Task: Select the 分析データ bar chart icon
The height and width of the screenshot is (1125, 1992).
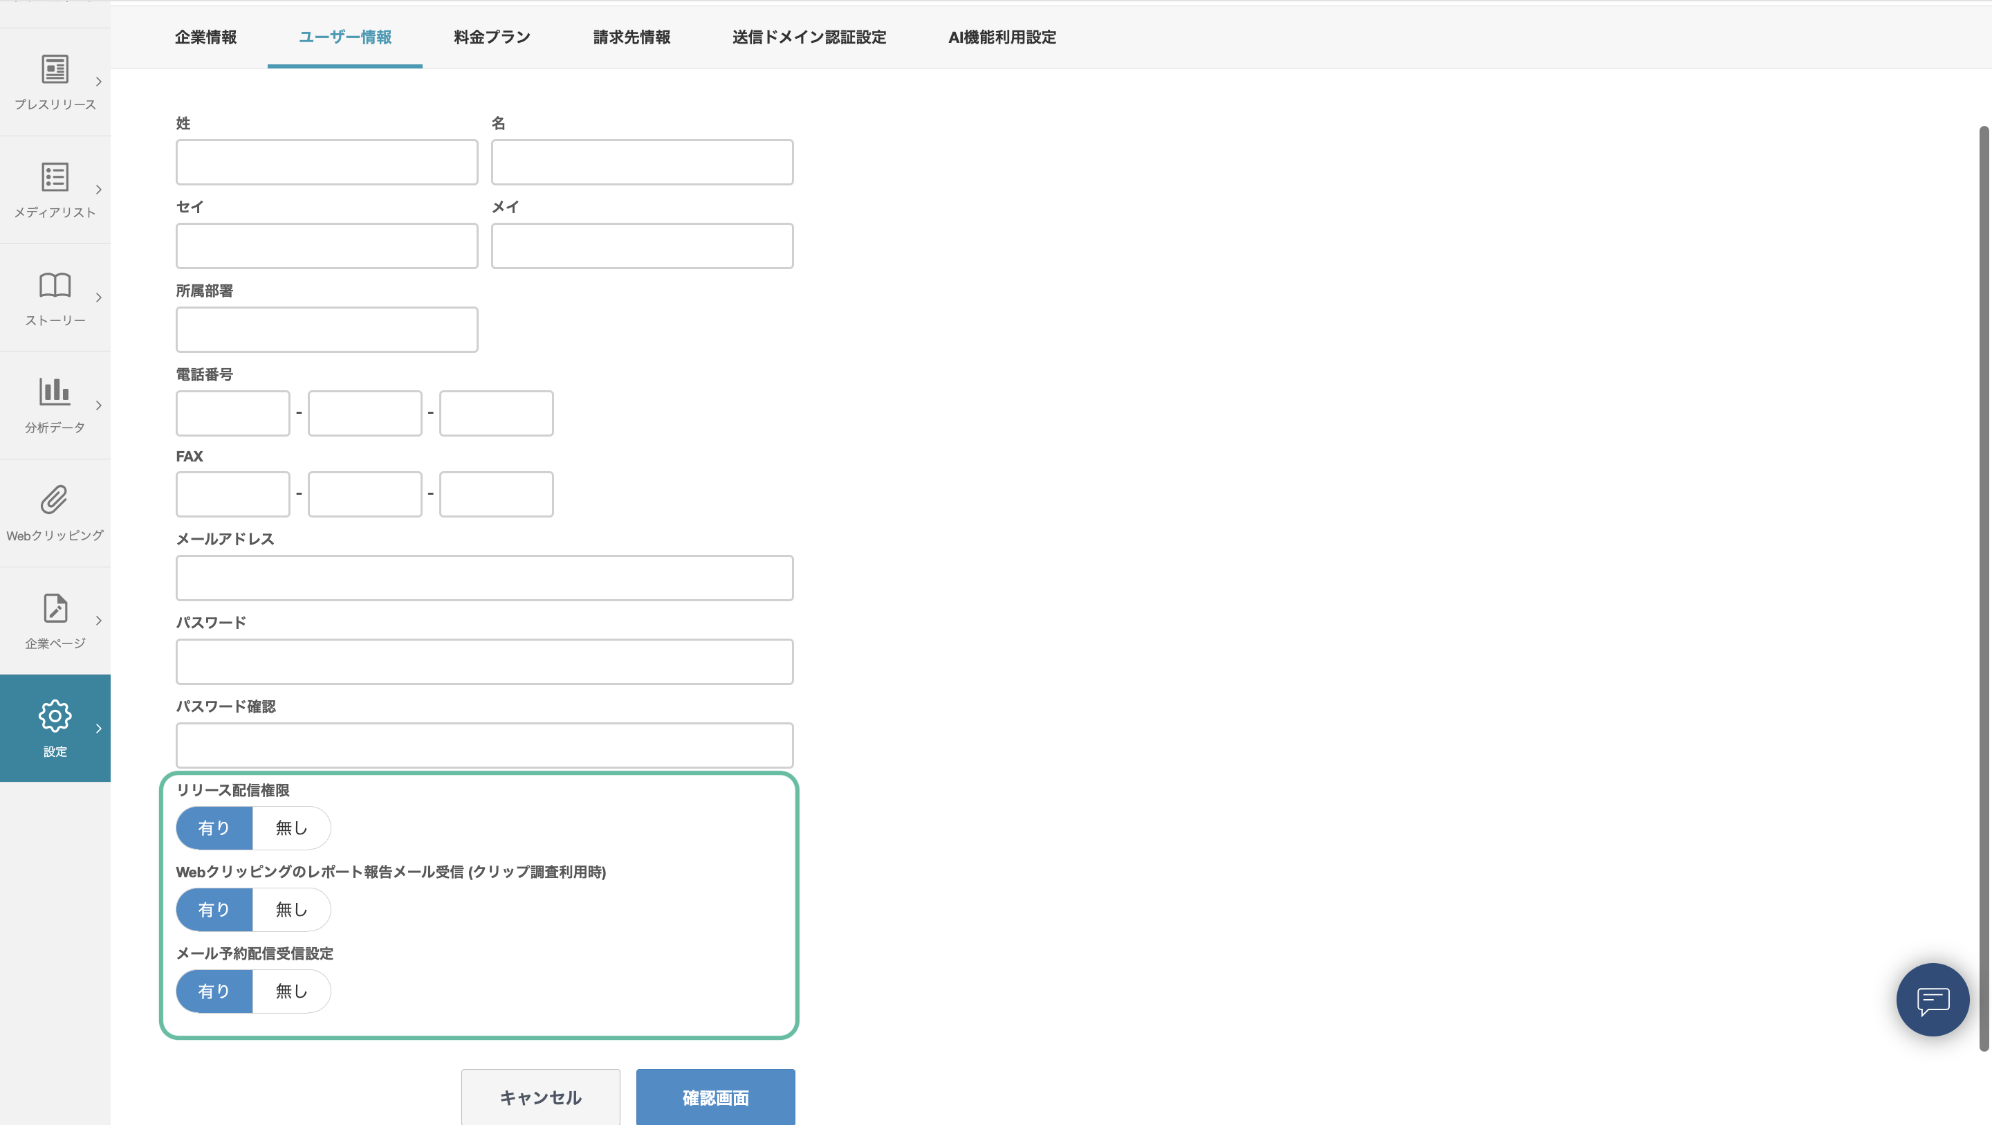Action: pyautogui.click(x=55, y=392)
